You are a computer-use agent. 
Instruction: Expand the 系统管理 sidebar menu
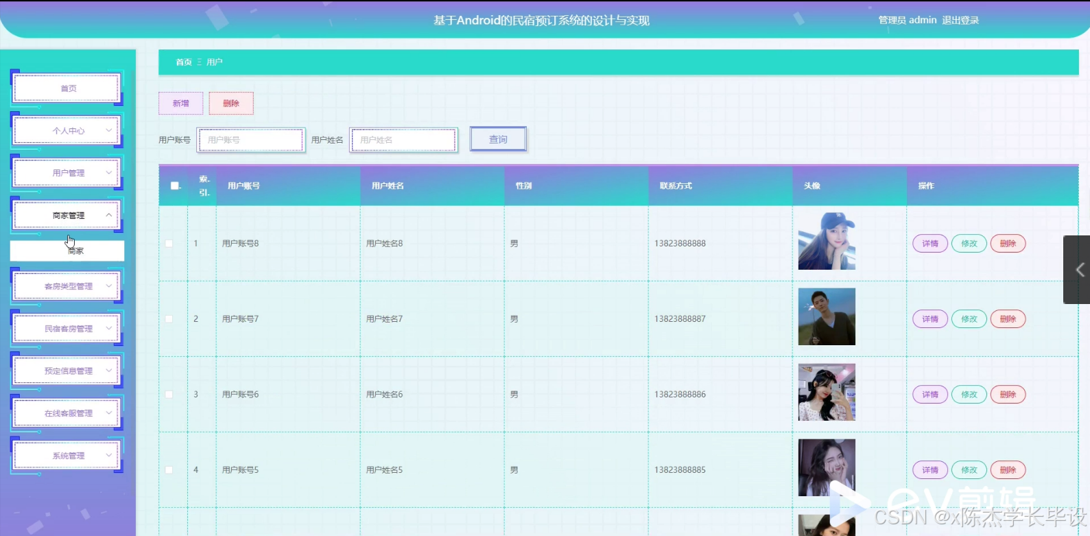tap(67, 456)
